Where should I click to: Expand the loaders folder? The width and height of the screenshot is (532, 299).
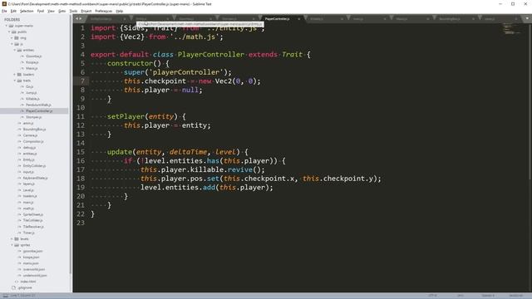pos(15,75)
